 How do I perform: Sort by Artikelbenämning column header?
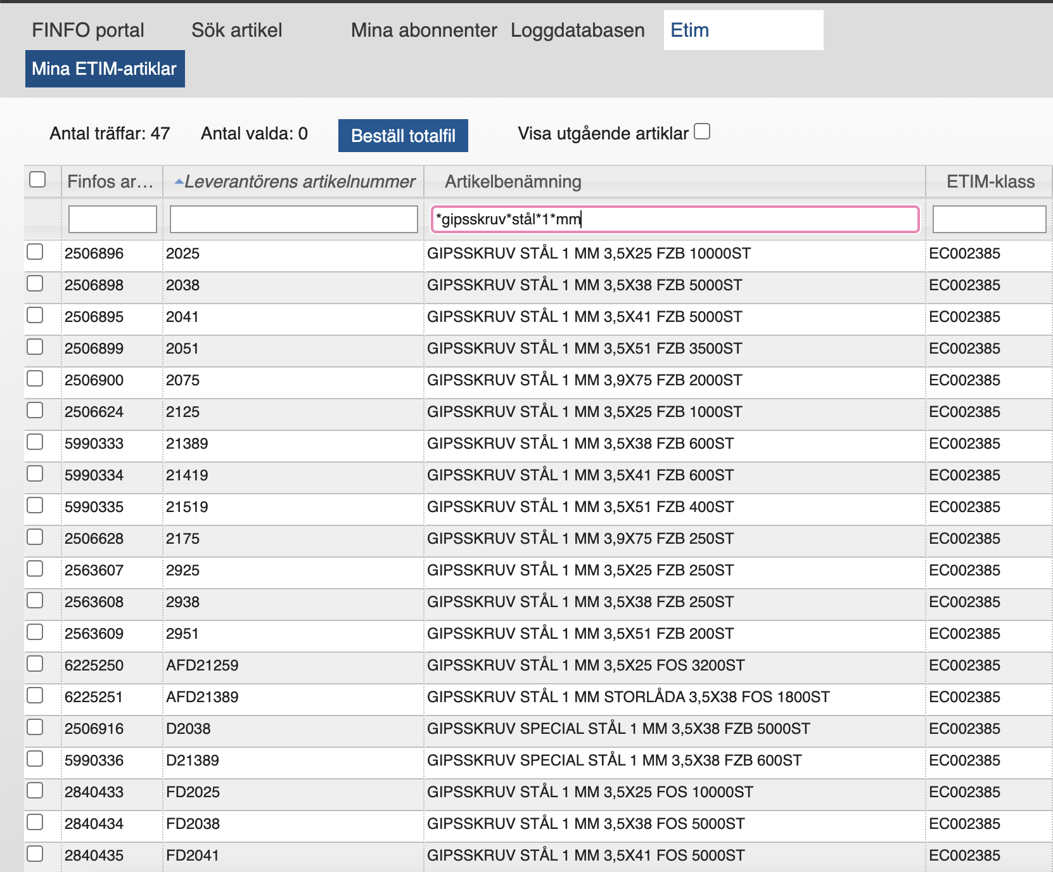click(x=513, y=182)
